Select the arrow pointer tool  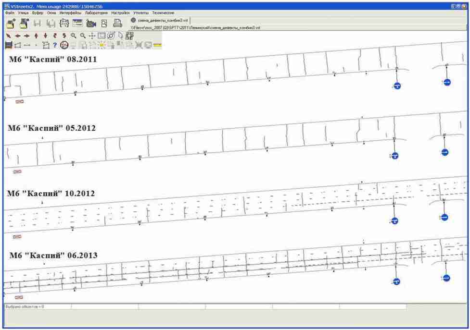(x=8, y=36)
